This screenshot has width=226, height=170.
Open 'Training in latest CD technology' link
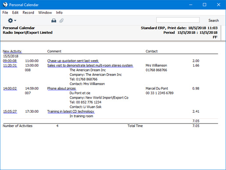tap(71, 111)
